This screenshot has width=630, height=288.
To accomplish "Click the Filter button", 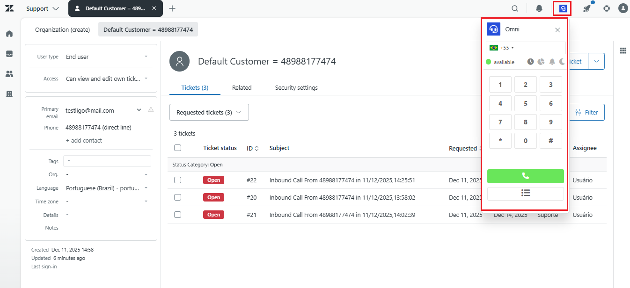I will click(x=586, y=112).
